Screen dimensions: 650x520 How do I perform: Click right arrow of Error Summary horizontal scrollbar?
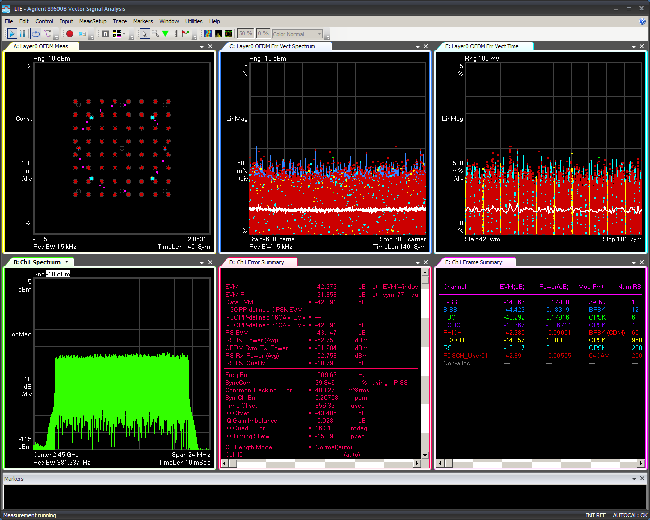(x=417, y=463)
